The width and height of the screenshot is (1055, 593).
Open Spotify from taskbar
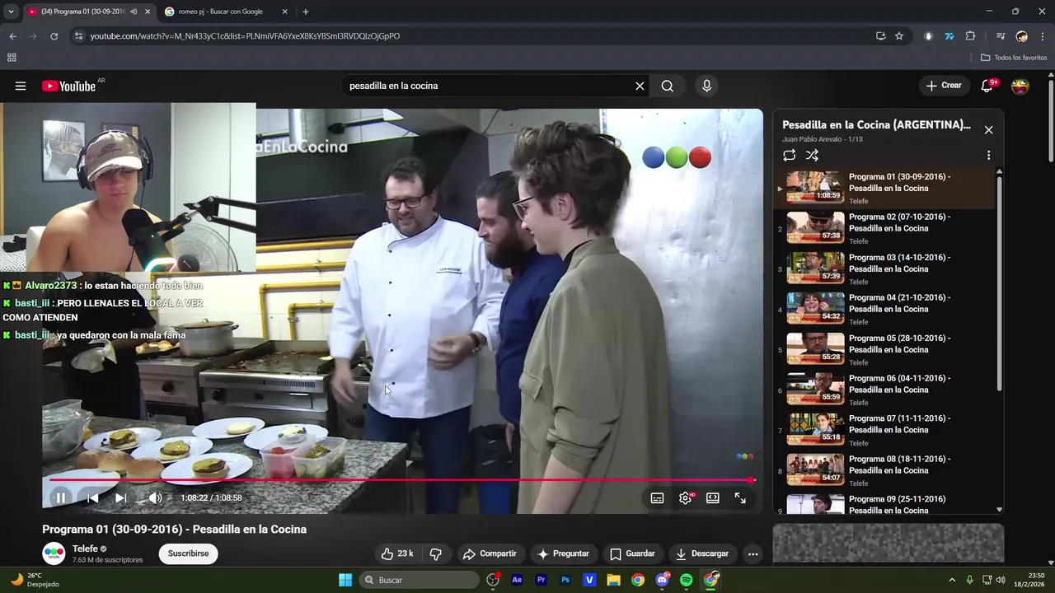tap(687, 580)
